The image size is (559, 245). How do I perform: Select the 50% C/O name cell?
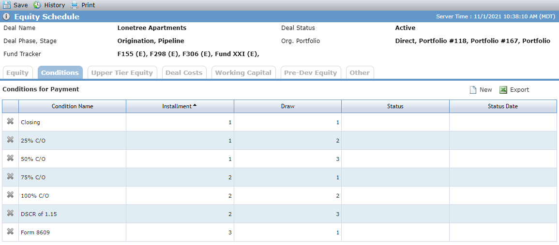pos(73,159)
